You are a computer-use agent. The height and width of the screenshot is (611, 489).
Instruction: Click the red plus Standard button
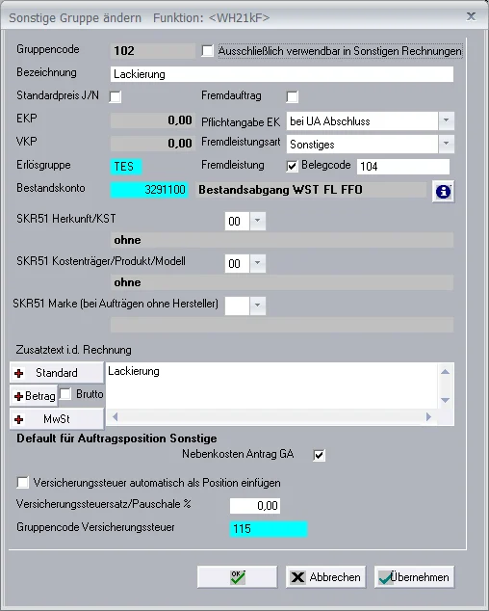pyautogui.click(x=57, y=373)
